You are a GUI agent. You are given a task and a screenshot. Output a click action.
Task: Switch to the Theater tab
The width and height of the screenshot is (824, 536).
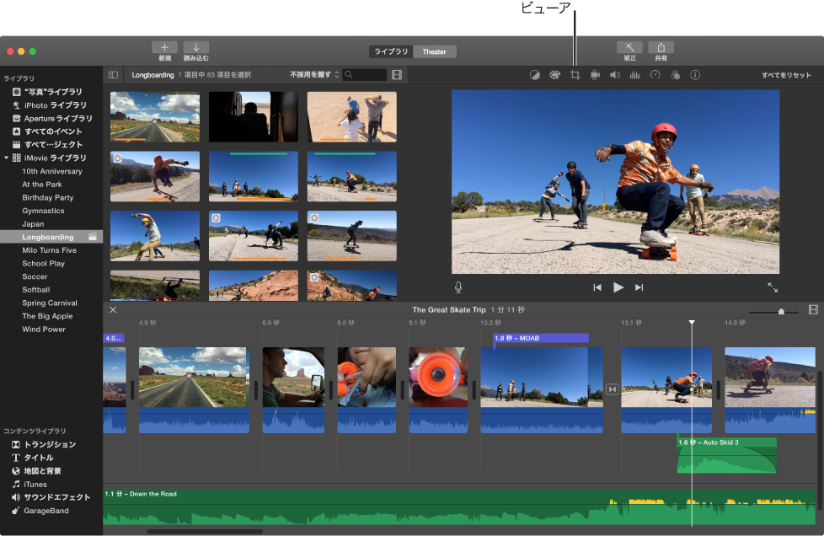(x=435, y=51)
